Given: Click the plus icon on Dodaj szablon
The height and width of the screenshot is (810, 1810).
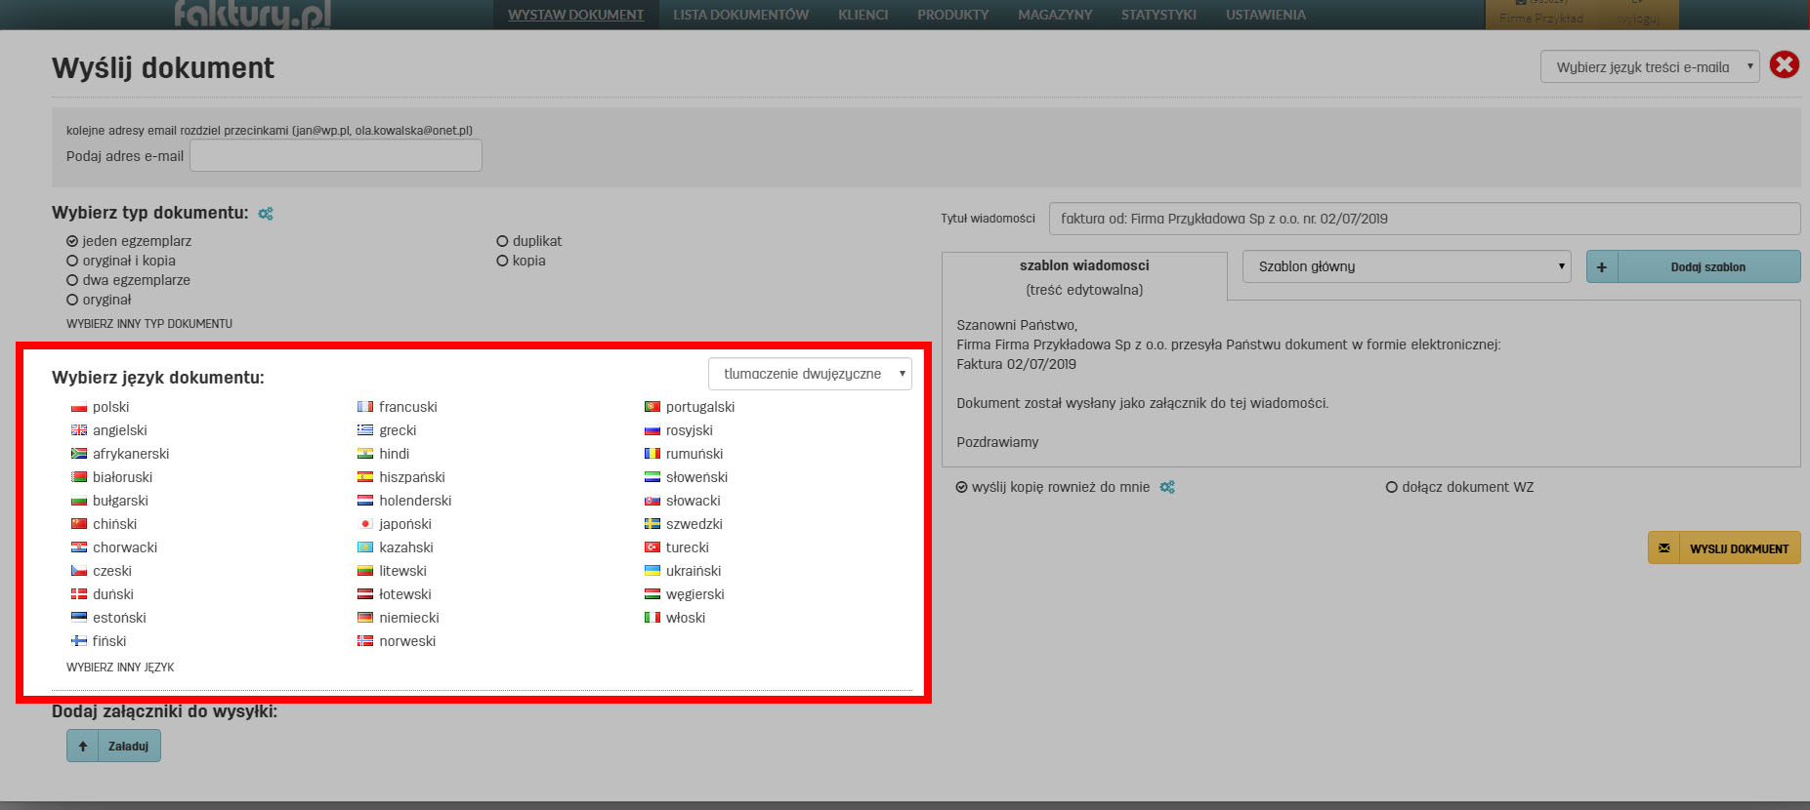Looking at the screenshot, I should point(1602,267).
